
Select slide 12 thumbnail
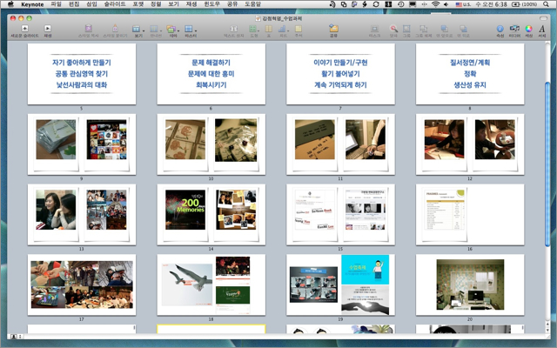(470, 144)
